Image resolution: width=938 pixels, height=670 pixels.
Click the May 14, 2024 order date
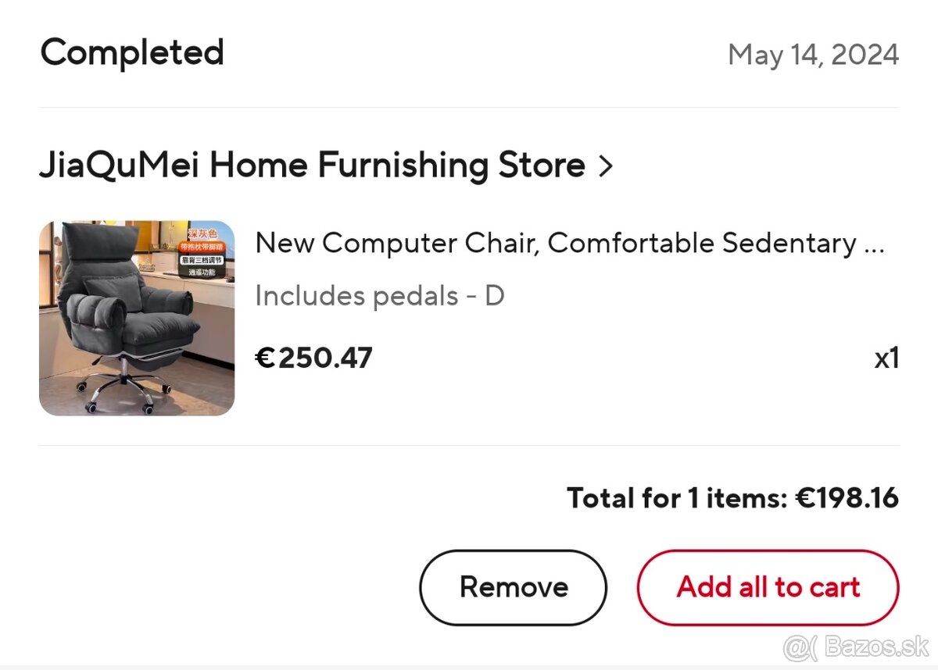[813, 55]
